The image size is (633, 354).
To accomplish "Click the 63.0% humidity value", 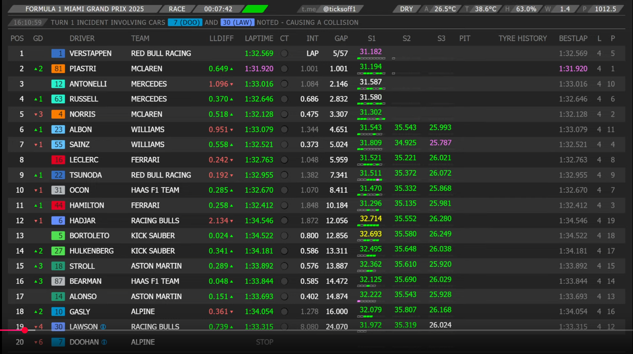I will click(526, 9).
